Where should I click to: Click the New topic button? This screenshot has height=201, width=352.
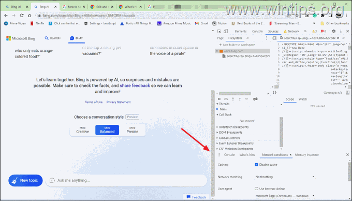(x=25, y=180)
